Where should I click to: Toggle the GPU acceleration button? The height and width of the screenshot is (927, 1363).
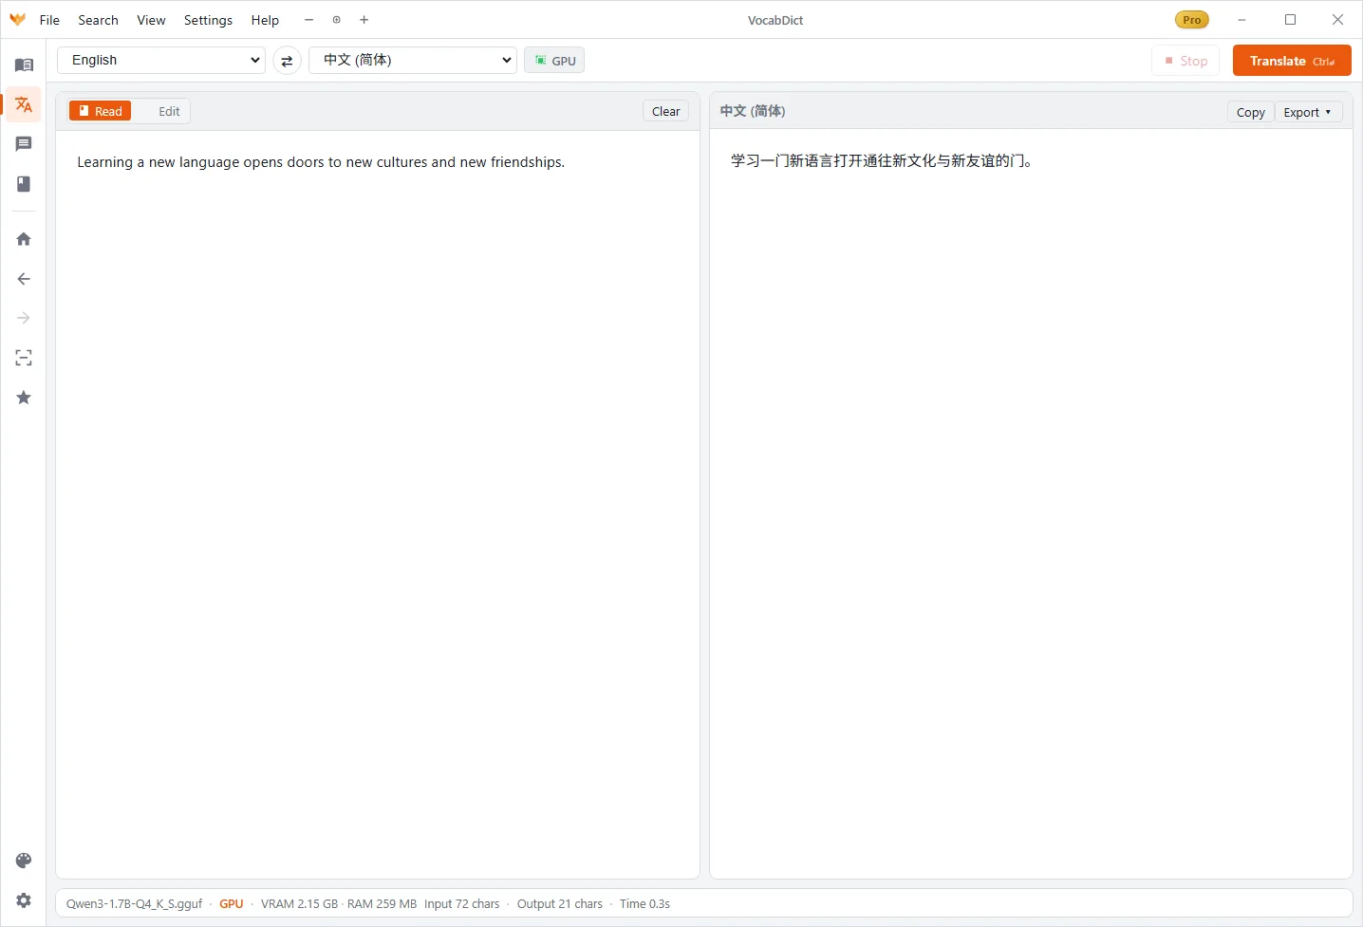coord(554,61)
